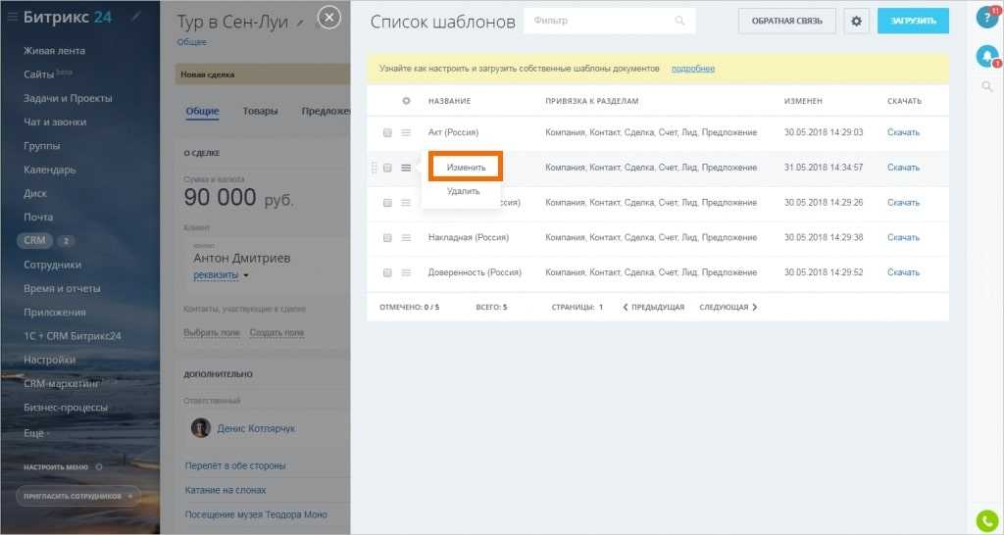Click the green phone call icon
Image resolution: width=1004 pixels, height=535 pixels.
[x=987, y=520]
